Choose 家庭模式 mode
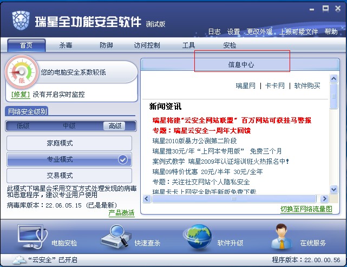This screenshot has height=267, width=347. coord(69,143)
